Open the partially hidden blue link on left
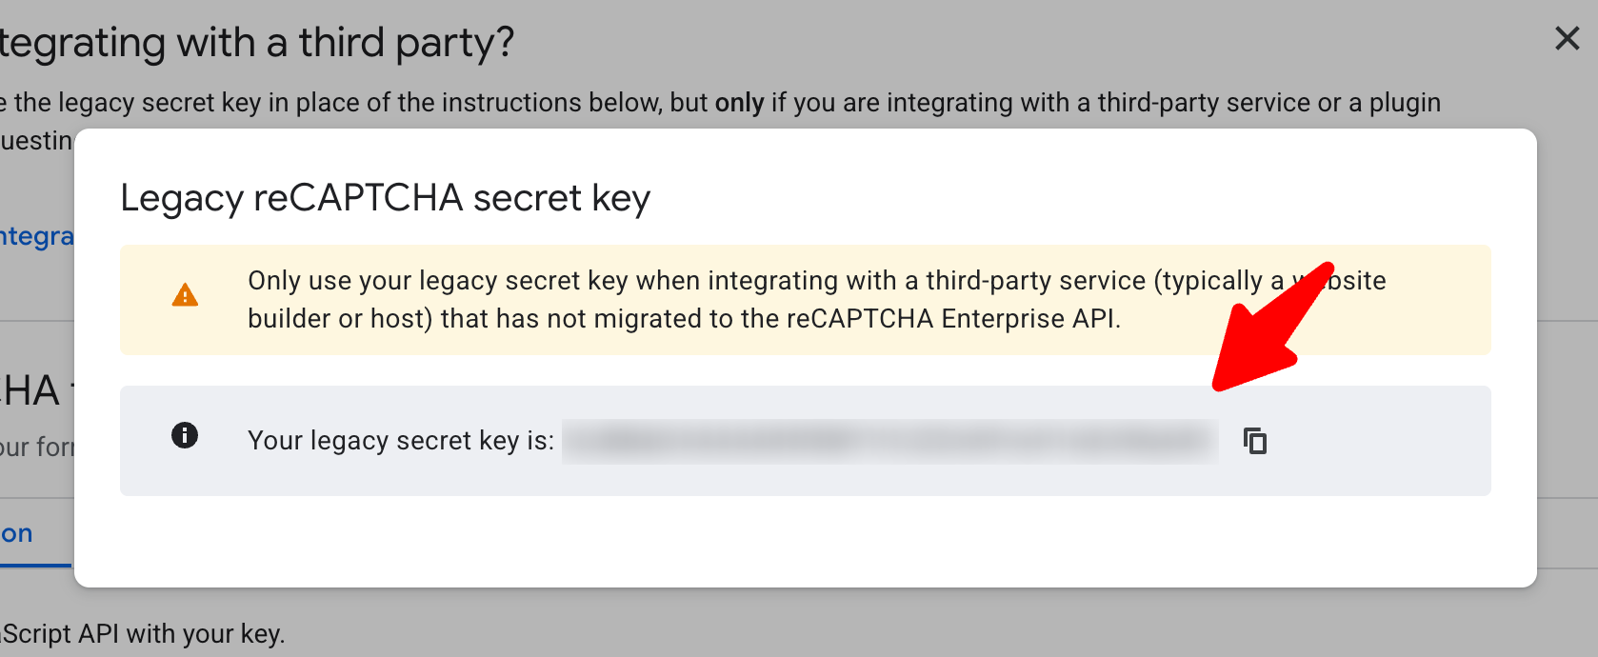The image size is (1598, 657). pyautogui.click(x=36, y=236)
